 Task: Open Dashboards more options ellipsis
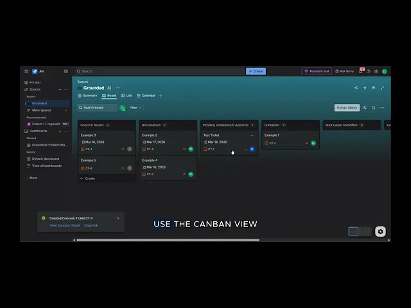[x=66, y=131]
